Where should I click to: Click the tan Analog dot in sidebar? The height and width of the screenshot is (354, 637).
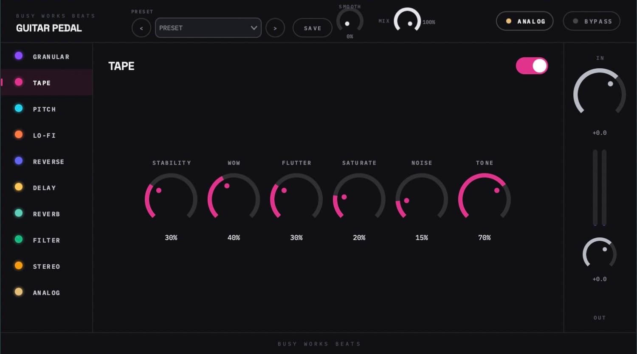[19, 292]
